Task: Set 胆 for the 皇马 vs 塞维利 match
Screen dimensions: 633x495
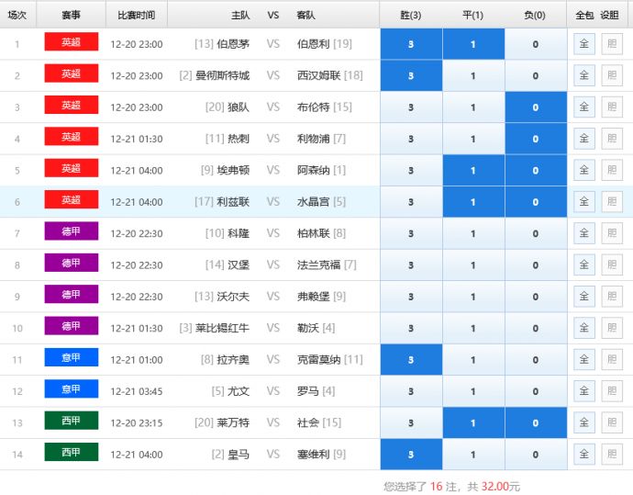Action: point(611,454)
